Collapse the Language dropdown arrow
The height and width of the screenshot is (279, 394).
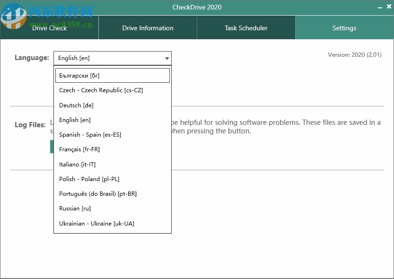[x=166, y=58]
